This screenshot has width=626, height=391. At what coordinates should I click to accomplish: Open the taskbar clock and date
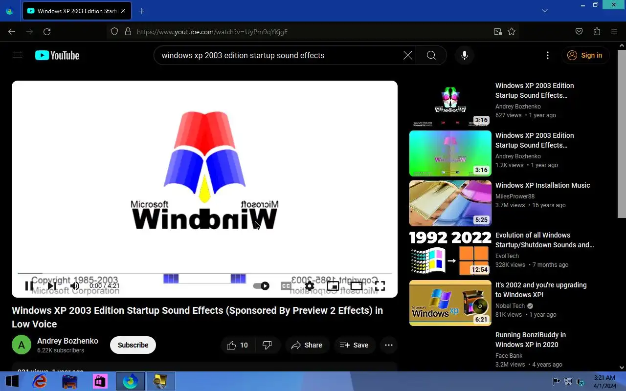tap(604, 382)
